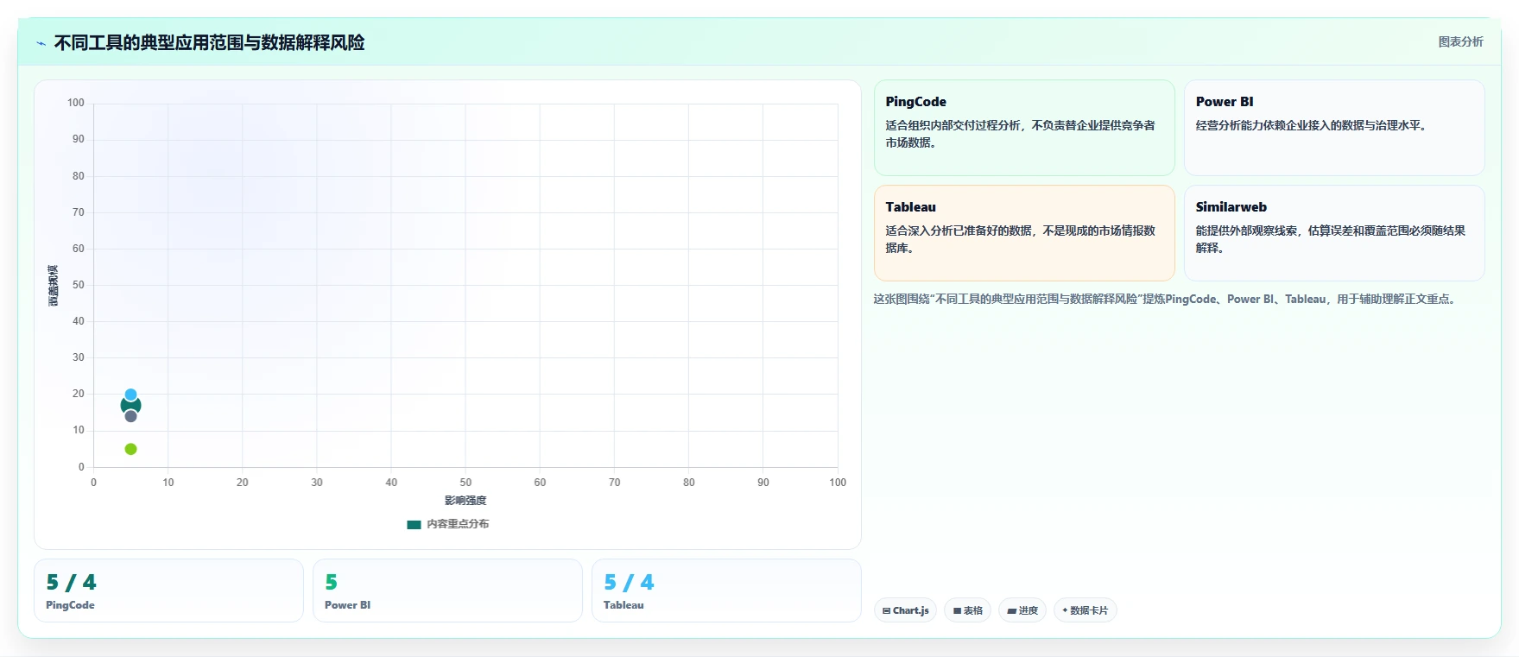Click the x-axis tick value 50
1519x657 pixels.
pyautogui.click(x=465, y=483)
